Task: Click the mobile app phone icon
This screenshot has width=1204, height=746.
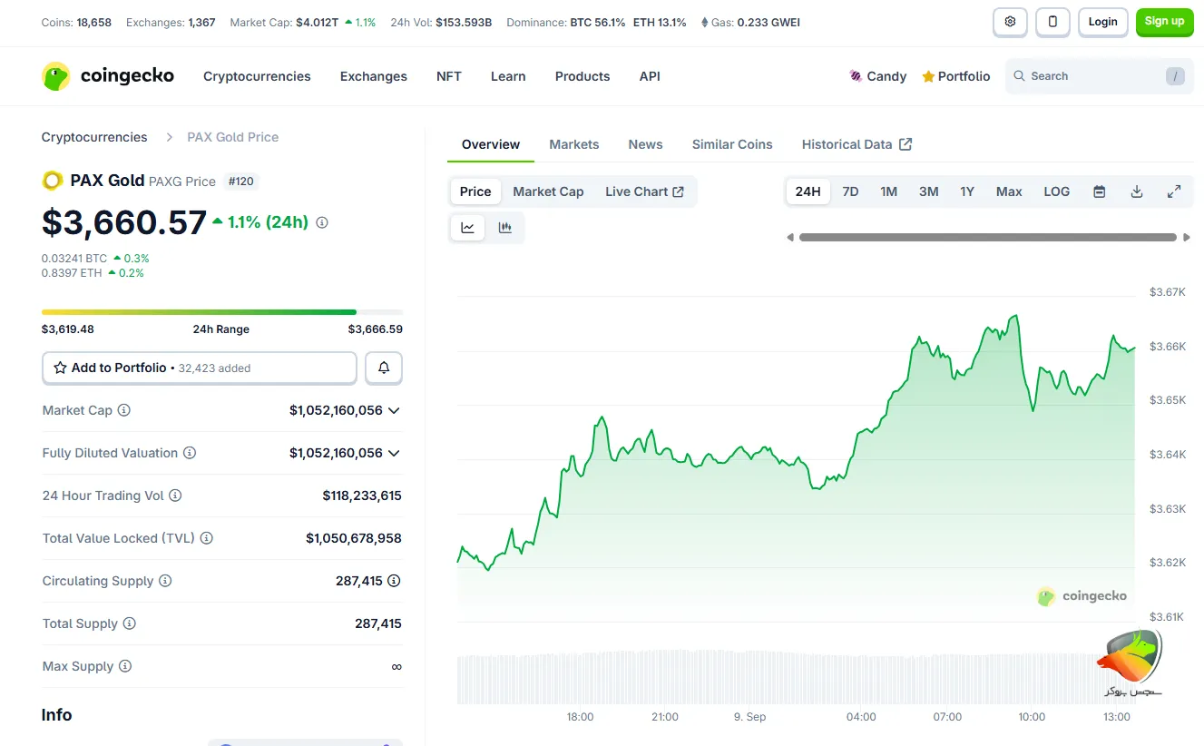Action: [x=1052, y=22]
